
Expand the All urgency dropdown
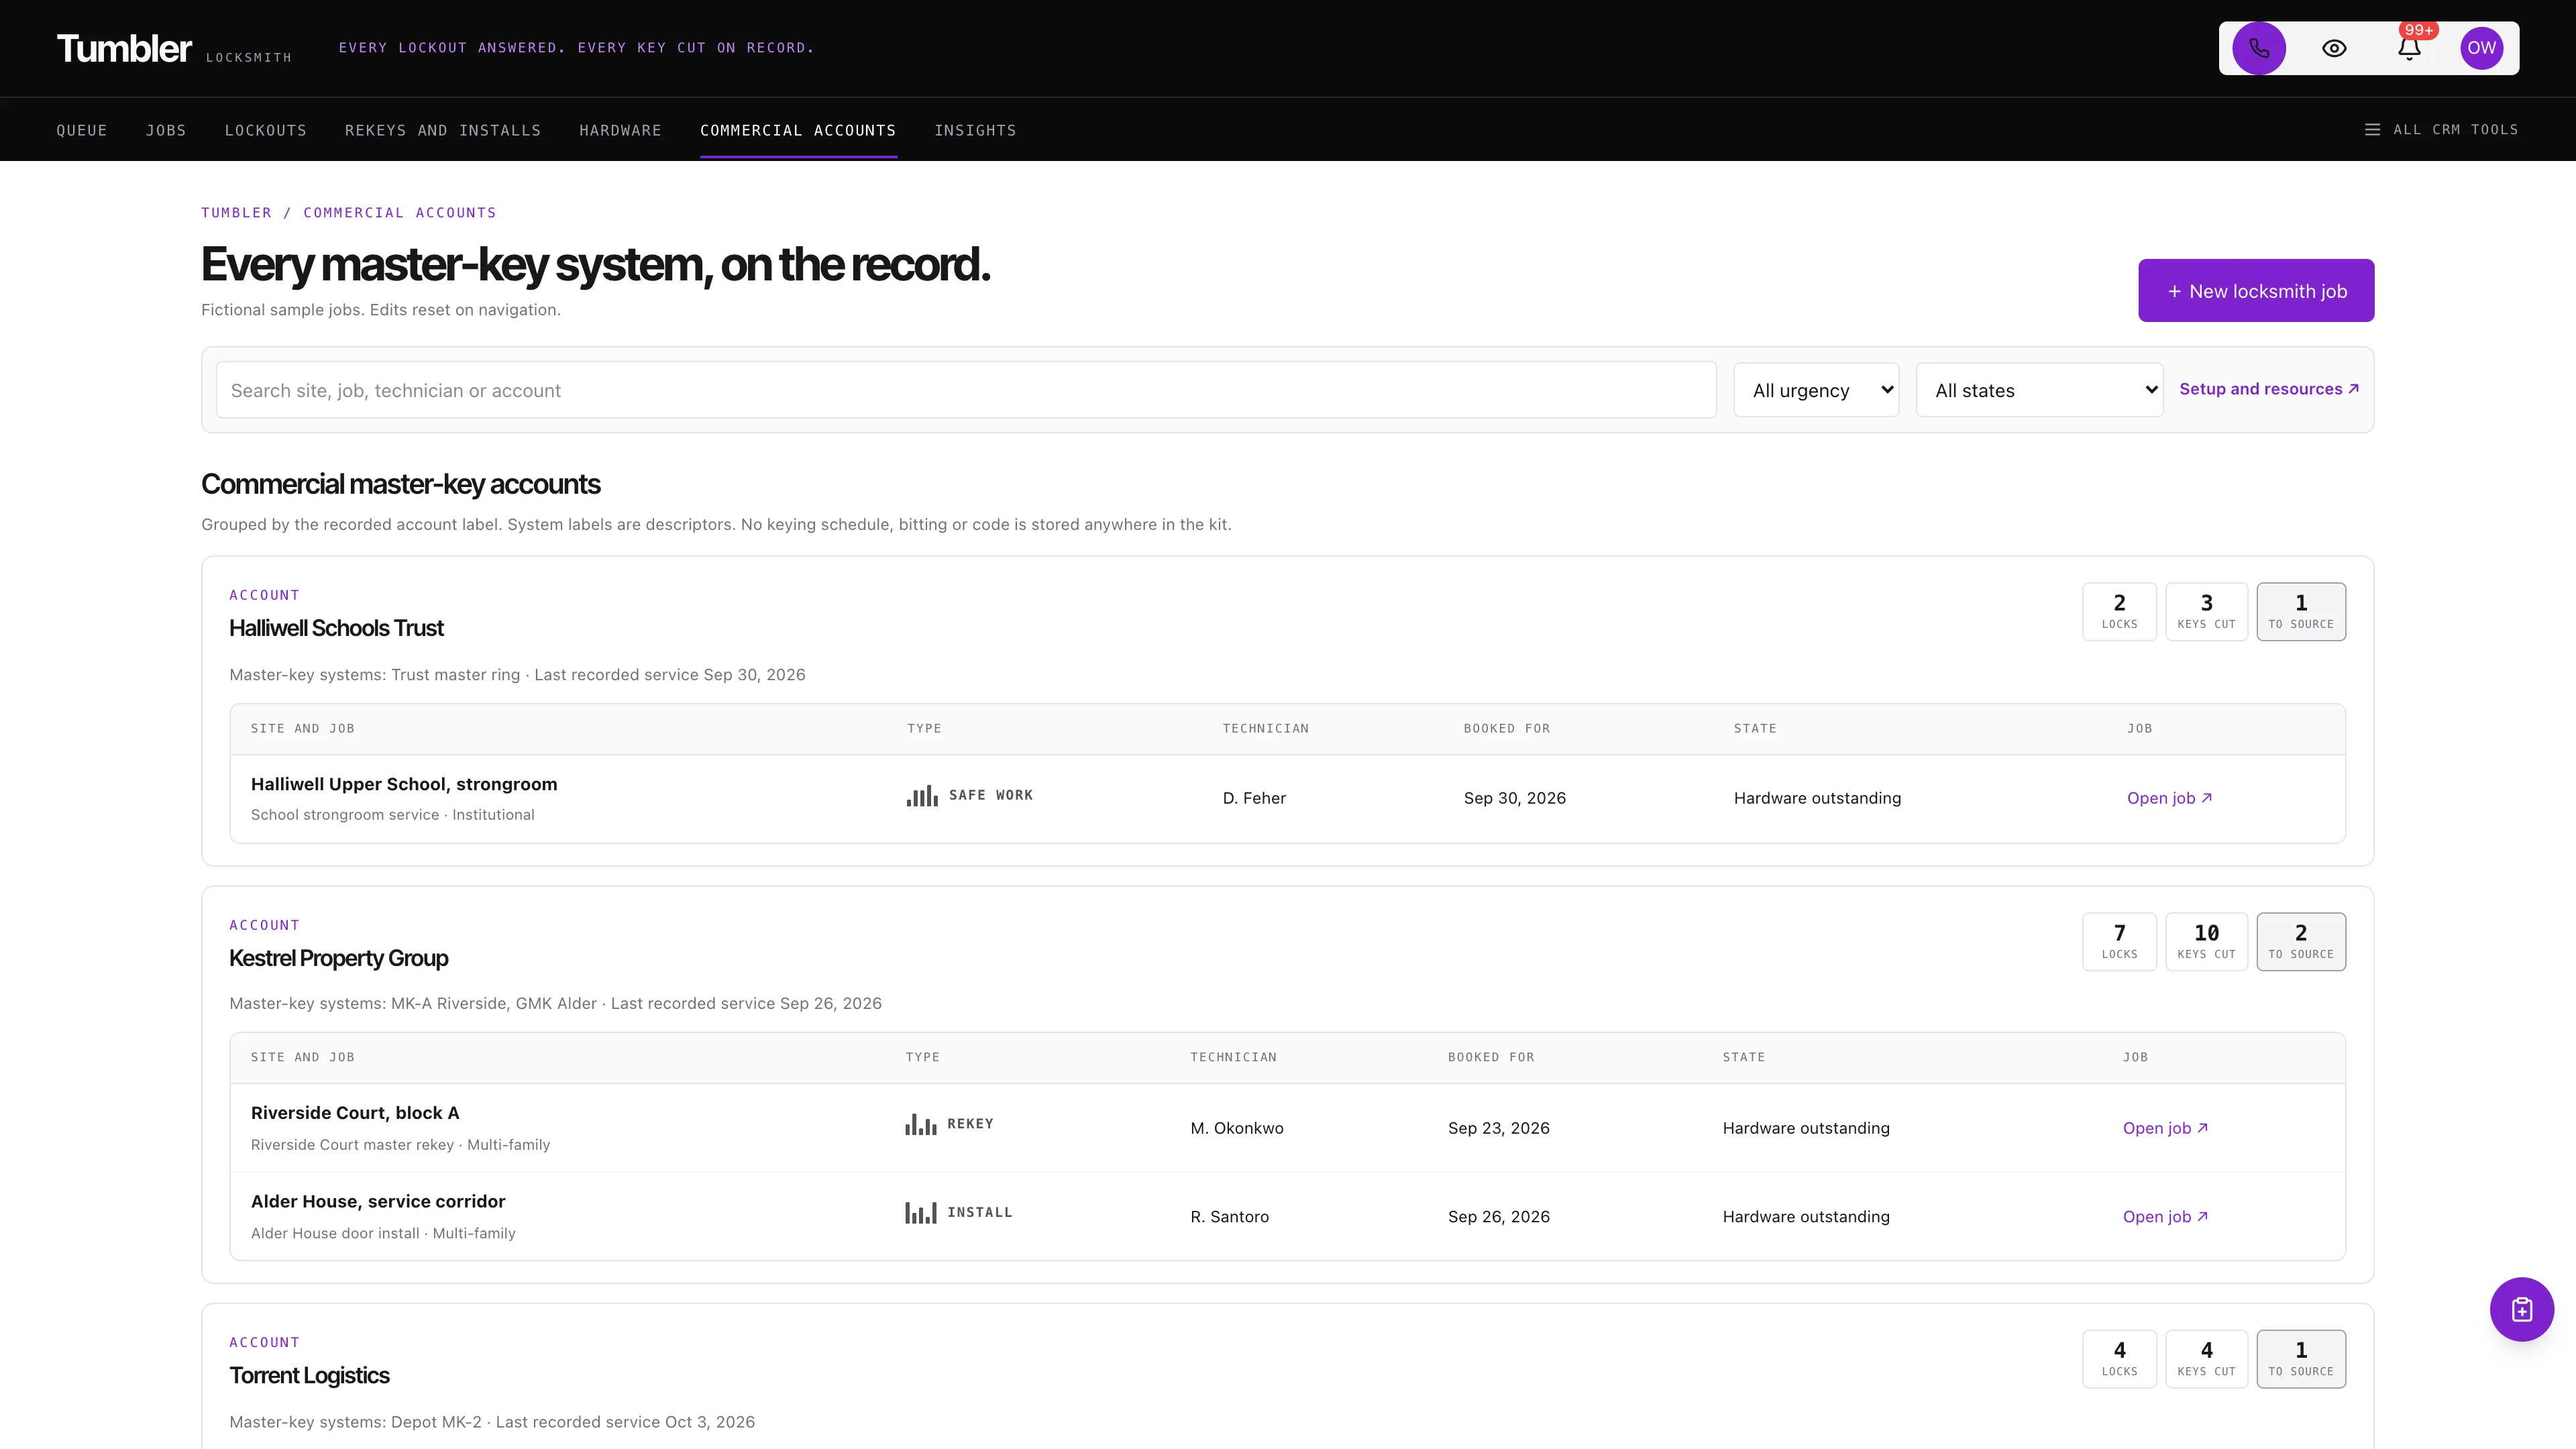[x=1816, y=390]
